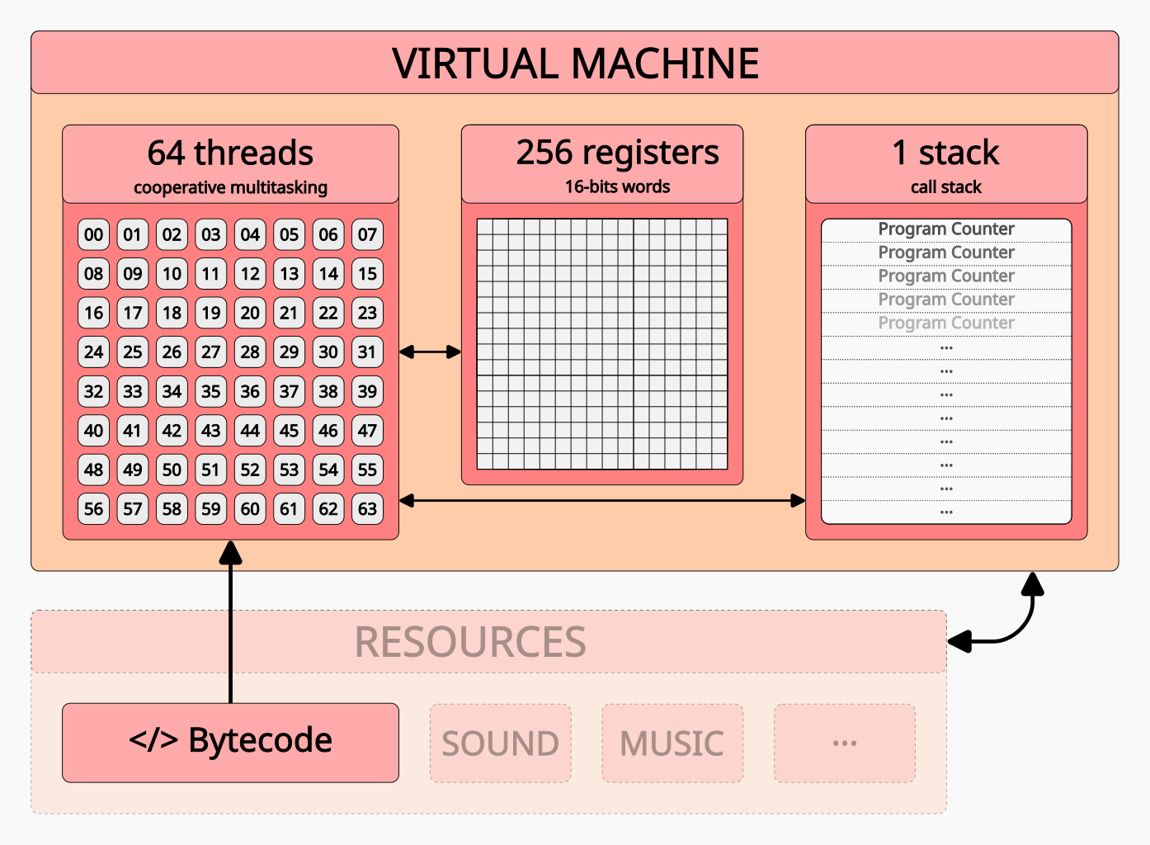Select thread 07 in the top row

367,234
